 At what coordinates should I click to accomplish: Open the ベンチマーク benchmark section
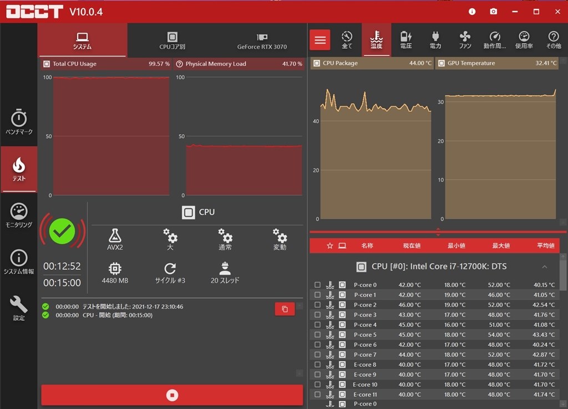coord(19,122)
